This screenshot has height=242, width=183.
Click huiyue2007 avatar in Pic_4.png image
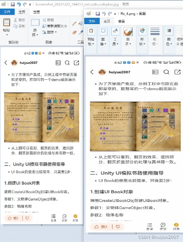coord(102,72)
